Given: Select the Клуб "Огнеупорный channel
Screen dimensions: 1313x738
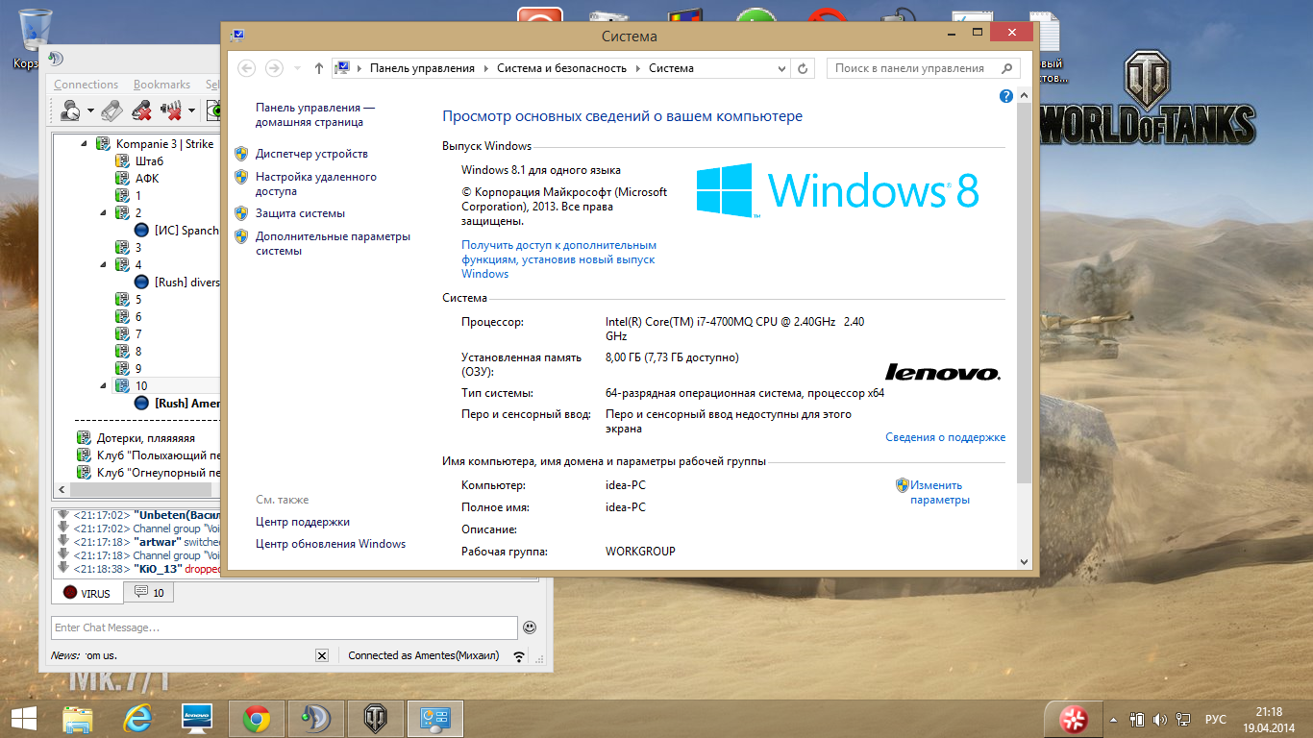Looking at the screenshot, I should coord(159,472).
